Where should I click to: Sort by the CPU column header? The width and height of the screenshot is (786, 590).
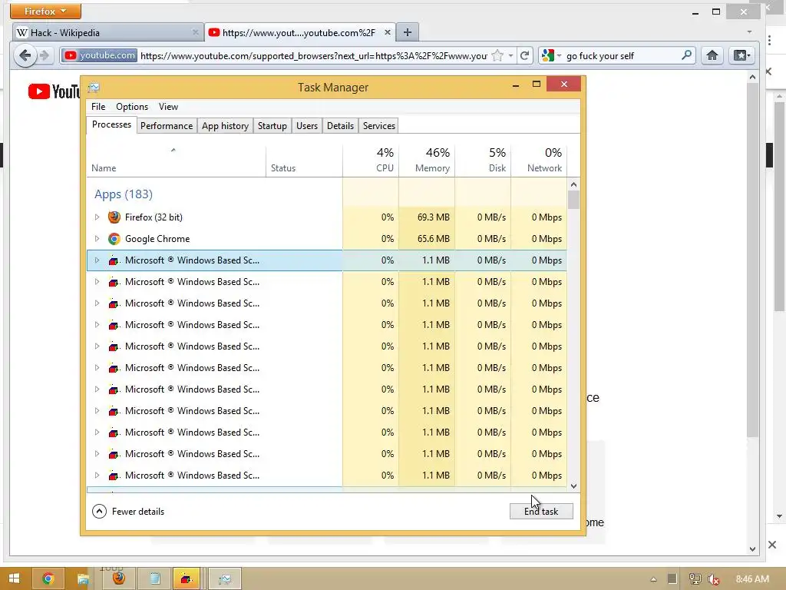tap(371, 161)
